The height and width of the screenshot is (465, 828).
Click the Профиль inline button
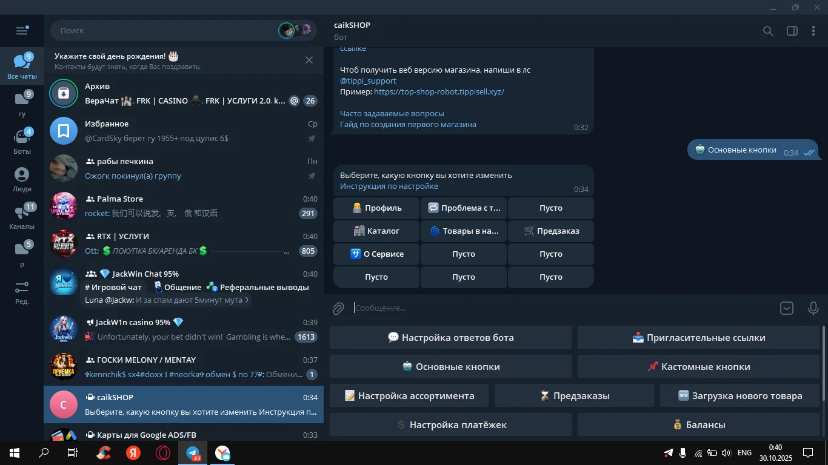(x=376, y=208)
